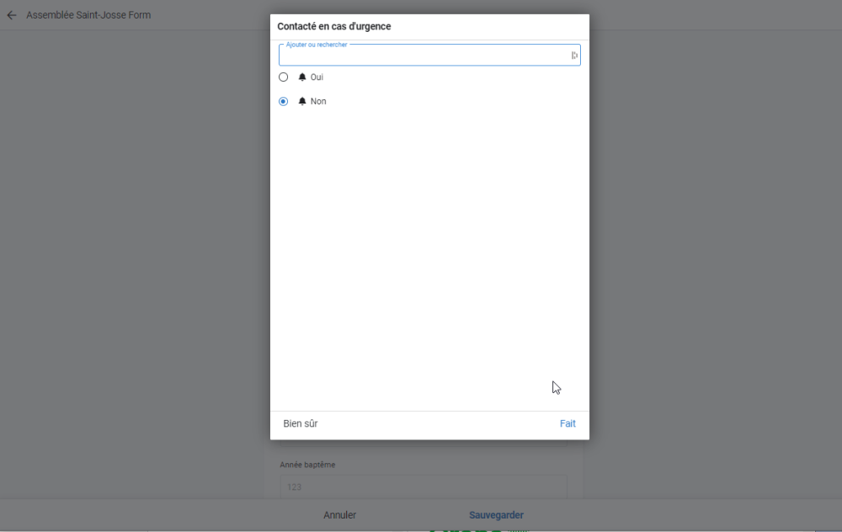Viewport: 842px width, 532px height.
Task: Click the notification bell beside the selected option
Action: click(x=301, y=101)
